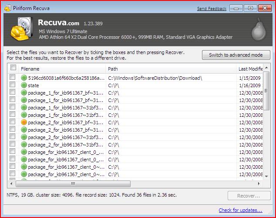The image size is (276, 218).
Task: Click the orange status icon for package_2_for_kb961367_bf
Action: 24,122
